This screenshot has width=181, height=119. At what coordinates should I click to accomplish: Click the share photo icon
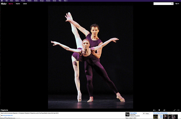[164, 110]
